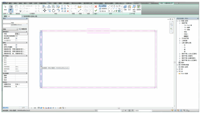Click the view scale 1:100 control
The image size is (201, 113).
click(x=34, y=108)
